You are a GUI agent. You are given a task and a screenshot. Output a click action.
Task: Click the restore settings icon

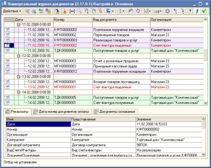[174, 11]
